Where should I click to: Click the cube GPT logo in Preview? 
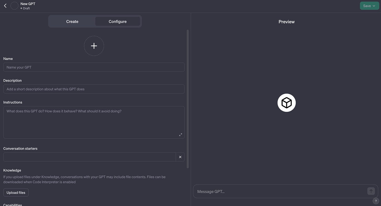coord(287,103)
